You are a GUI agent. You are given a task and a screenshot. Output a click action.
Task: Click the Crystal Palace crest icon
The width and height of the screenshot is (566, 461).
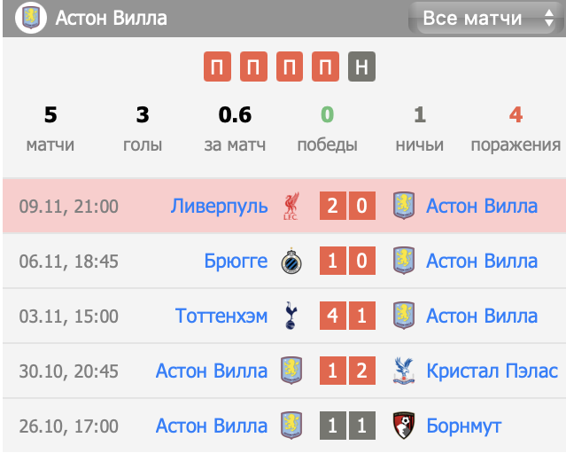[403, 371]
